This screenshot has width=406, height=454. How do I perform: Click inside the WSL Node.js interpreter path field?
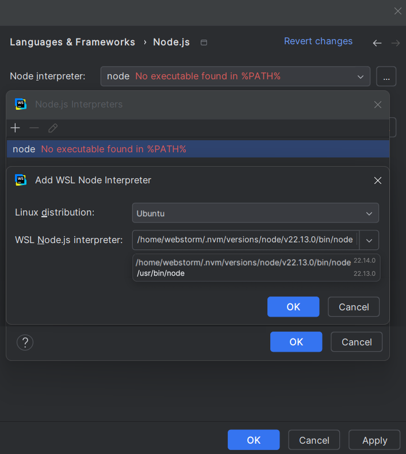coord(244,240)
